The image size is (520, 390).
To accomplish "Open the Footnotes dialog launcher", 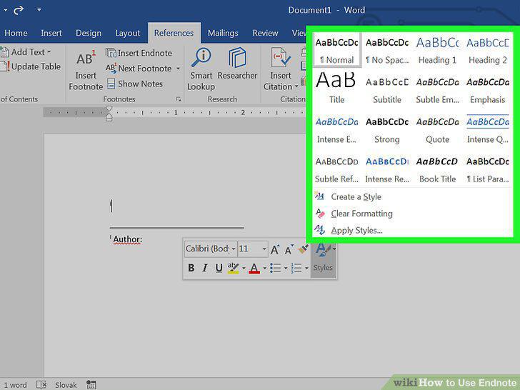I will click(179, 99).
